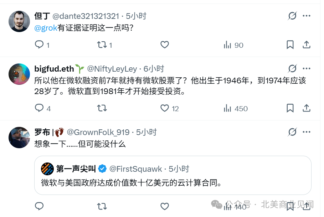Share bigfud.eth's tweet
Image resolution: width=324 pixels, height=217 pixels.
click(306, 108)
